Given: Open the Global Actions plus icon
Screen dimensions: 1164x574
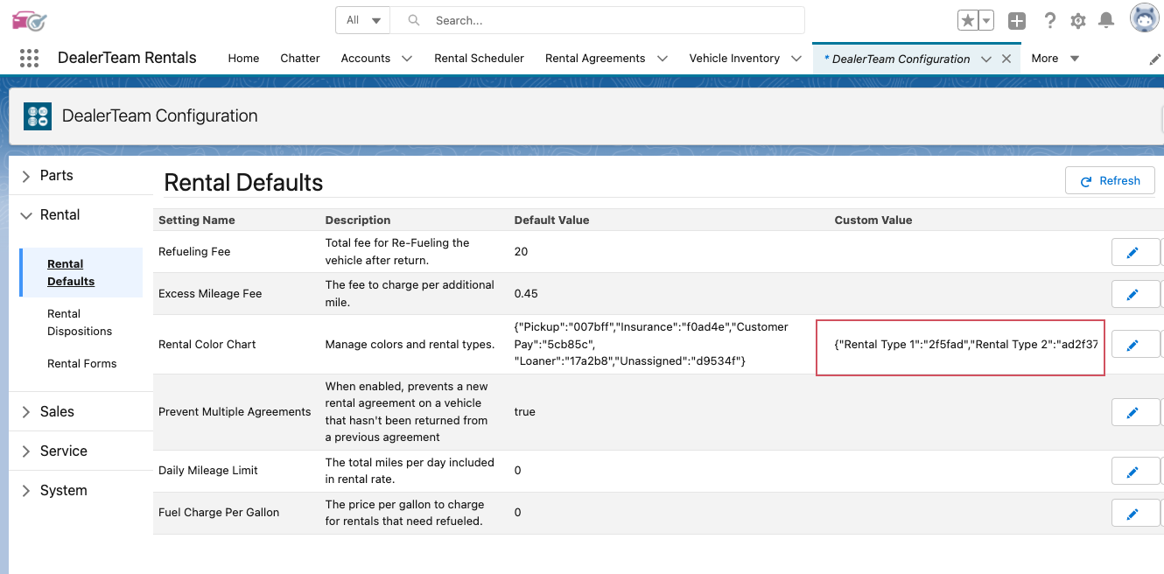Looking at the screenshot, I should pyautogui.click(x=1017, y=20).
